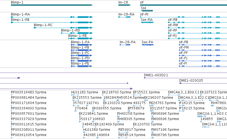Click feature label 149855
This screenshot has width=227, height=139.
[206, 119]
